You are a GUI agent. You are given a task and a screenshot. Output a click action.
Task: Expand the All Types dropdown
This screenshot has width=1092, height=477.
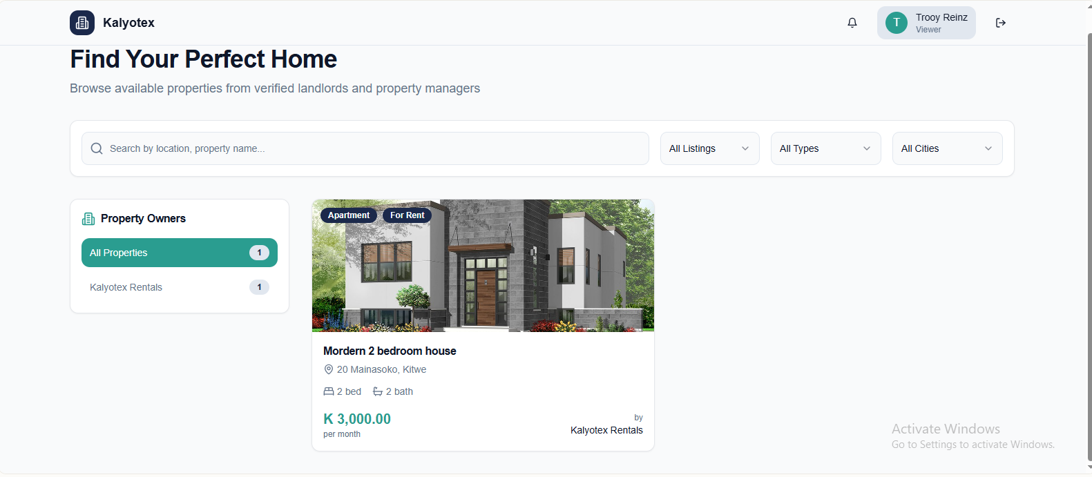click(x=826, y=148)
